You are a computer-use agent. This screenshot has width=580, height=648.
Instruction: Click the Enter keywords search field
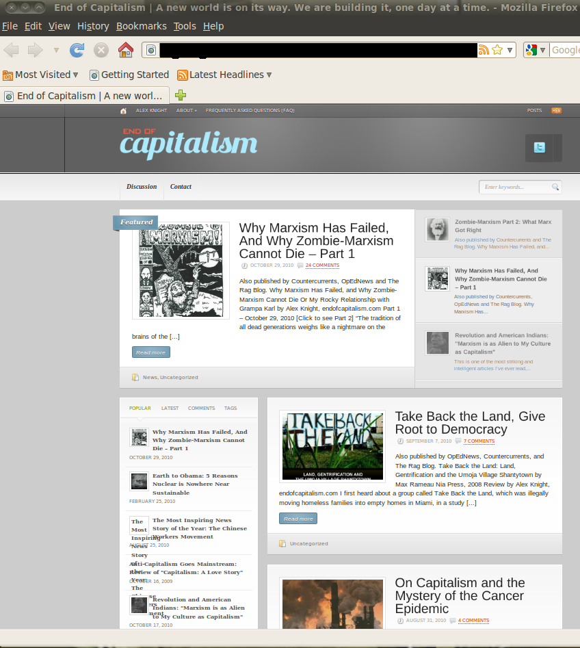(x=516, y=187)
